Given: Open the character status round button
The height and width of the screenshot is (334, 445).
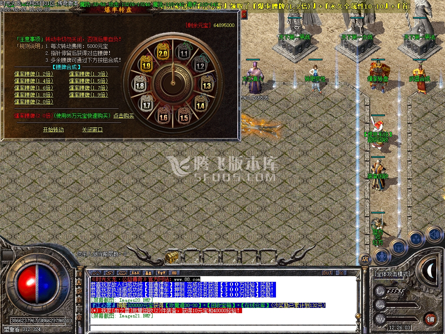Looking at the screenshot, I should pos(382,256).
